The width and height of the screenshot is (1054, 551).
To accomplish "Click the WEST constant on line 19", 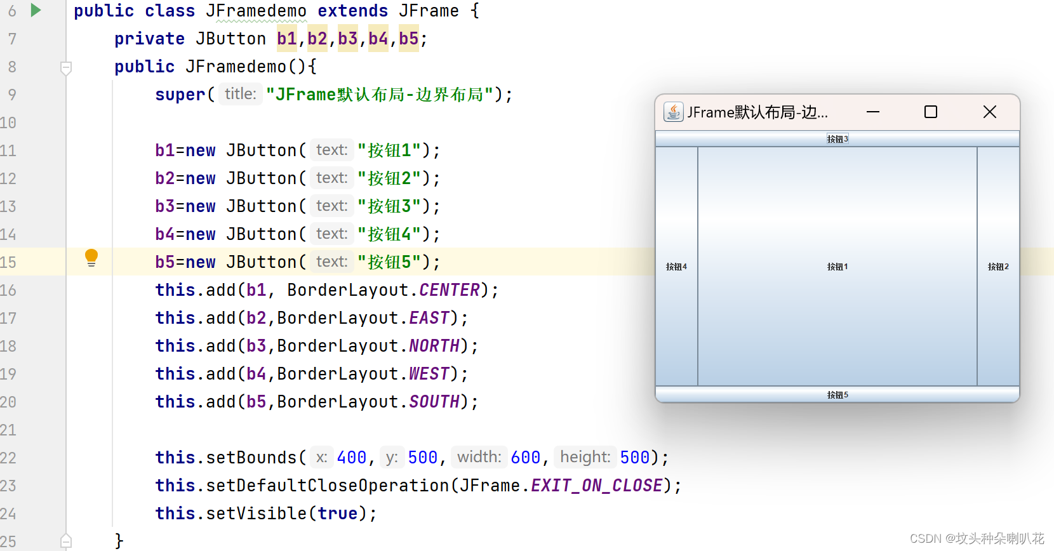I will point(429,374).
